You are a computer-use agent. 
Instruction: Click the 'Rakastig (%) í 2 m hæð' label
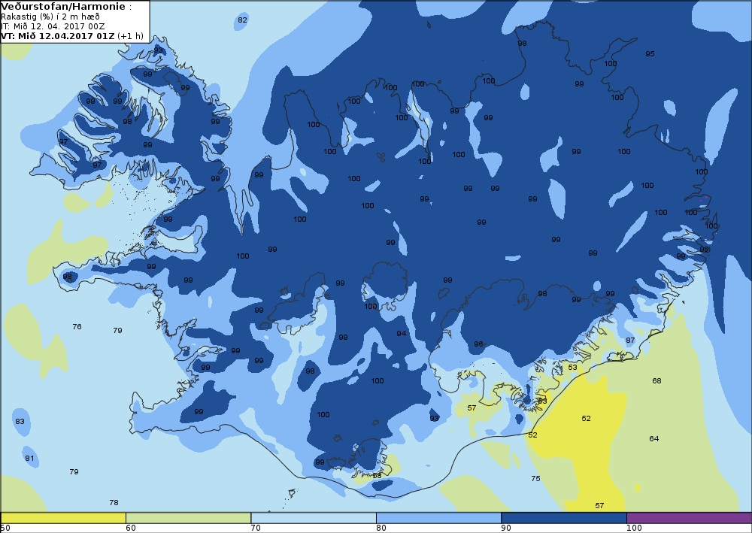click(x=50, y=17)
